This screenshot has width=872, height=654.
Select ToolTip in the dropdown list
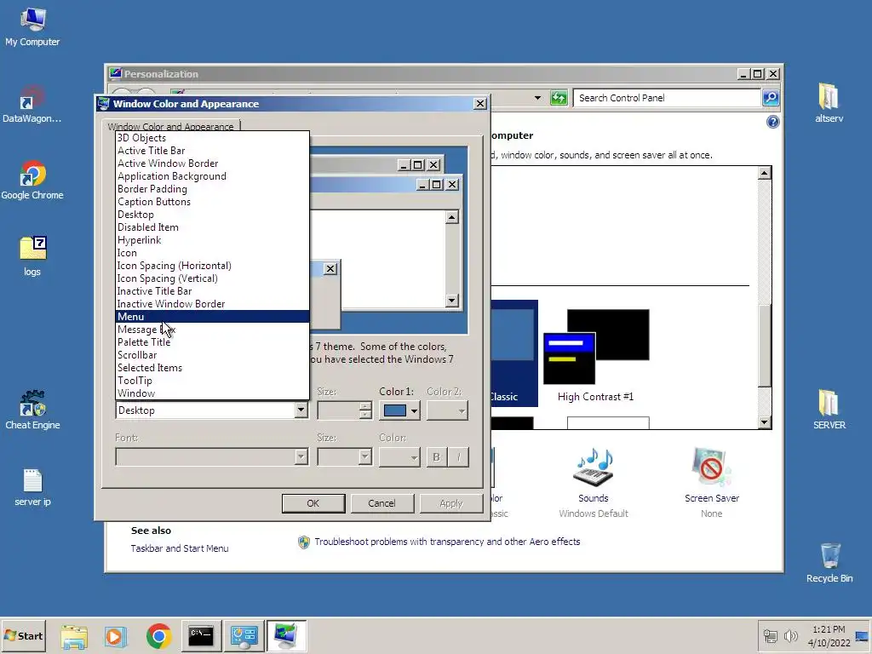212,381
